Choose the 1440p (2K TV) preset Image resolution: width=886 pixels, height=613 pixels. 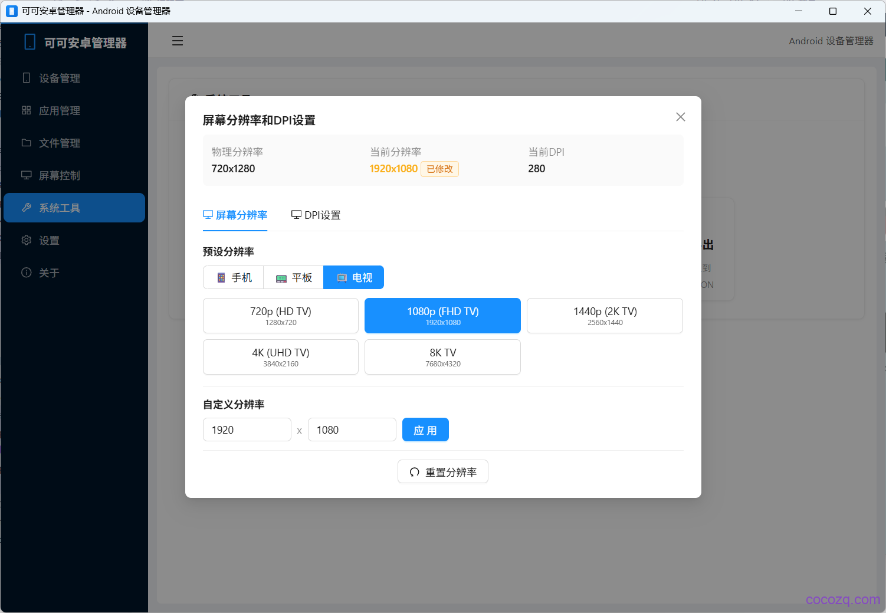(x=605, y=316)
